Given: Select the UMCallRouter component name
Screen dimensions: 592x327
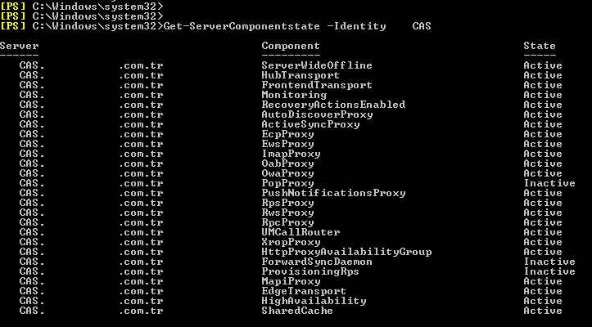Looking at the screenshot, I should click(301, 232).
